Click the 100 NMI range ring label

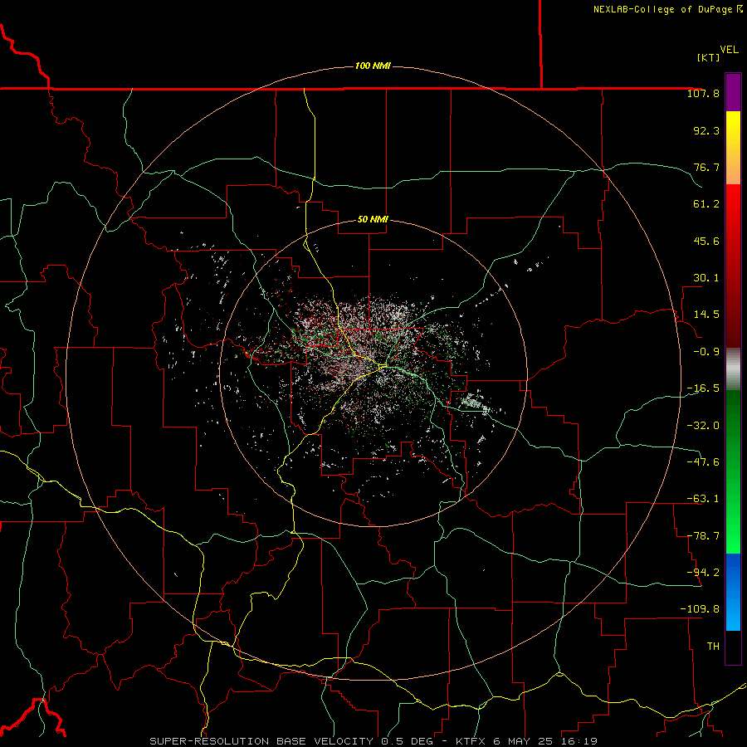[373, 66]
